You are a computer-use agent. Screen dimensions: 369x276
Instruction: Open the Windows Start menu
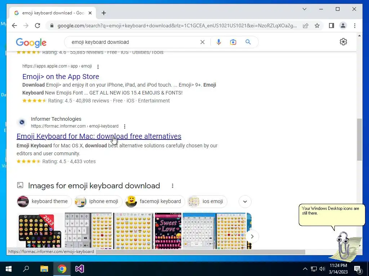9,269
